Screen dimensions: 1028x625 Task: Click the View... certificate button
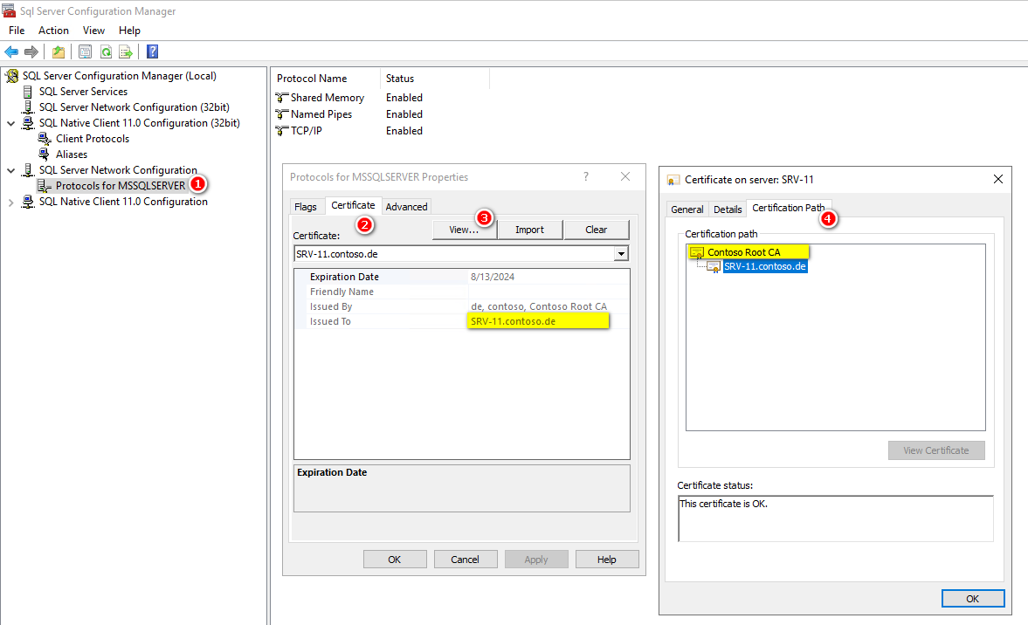click(464, 230)
